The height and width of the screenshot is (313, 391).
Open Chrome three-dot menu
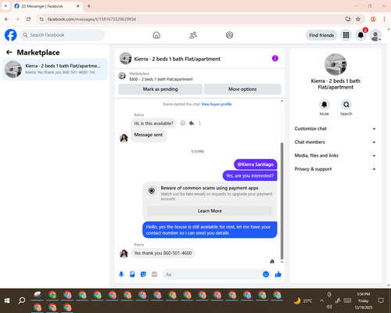point(384,19)
